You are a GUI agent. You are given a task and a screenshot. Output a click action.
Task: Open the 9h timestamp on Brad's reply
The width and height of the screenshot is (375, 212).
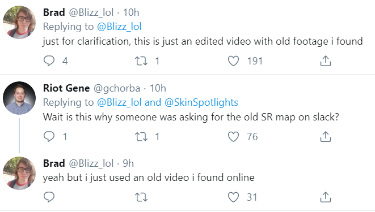click(128, 163)
